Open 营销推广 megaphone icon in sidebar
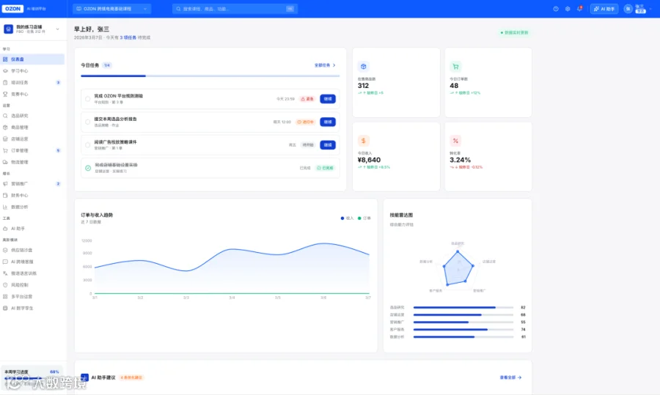 tap(5, 184)
